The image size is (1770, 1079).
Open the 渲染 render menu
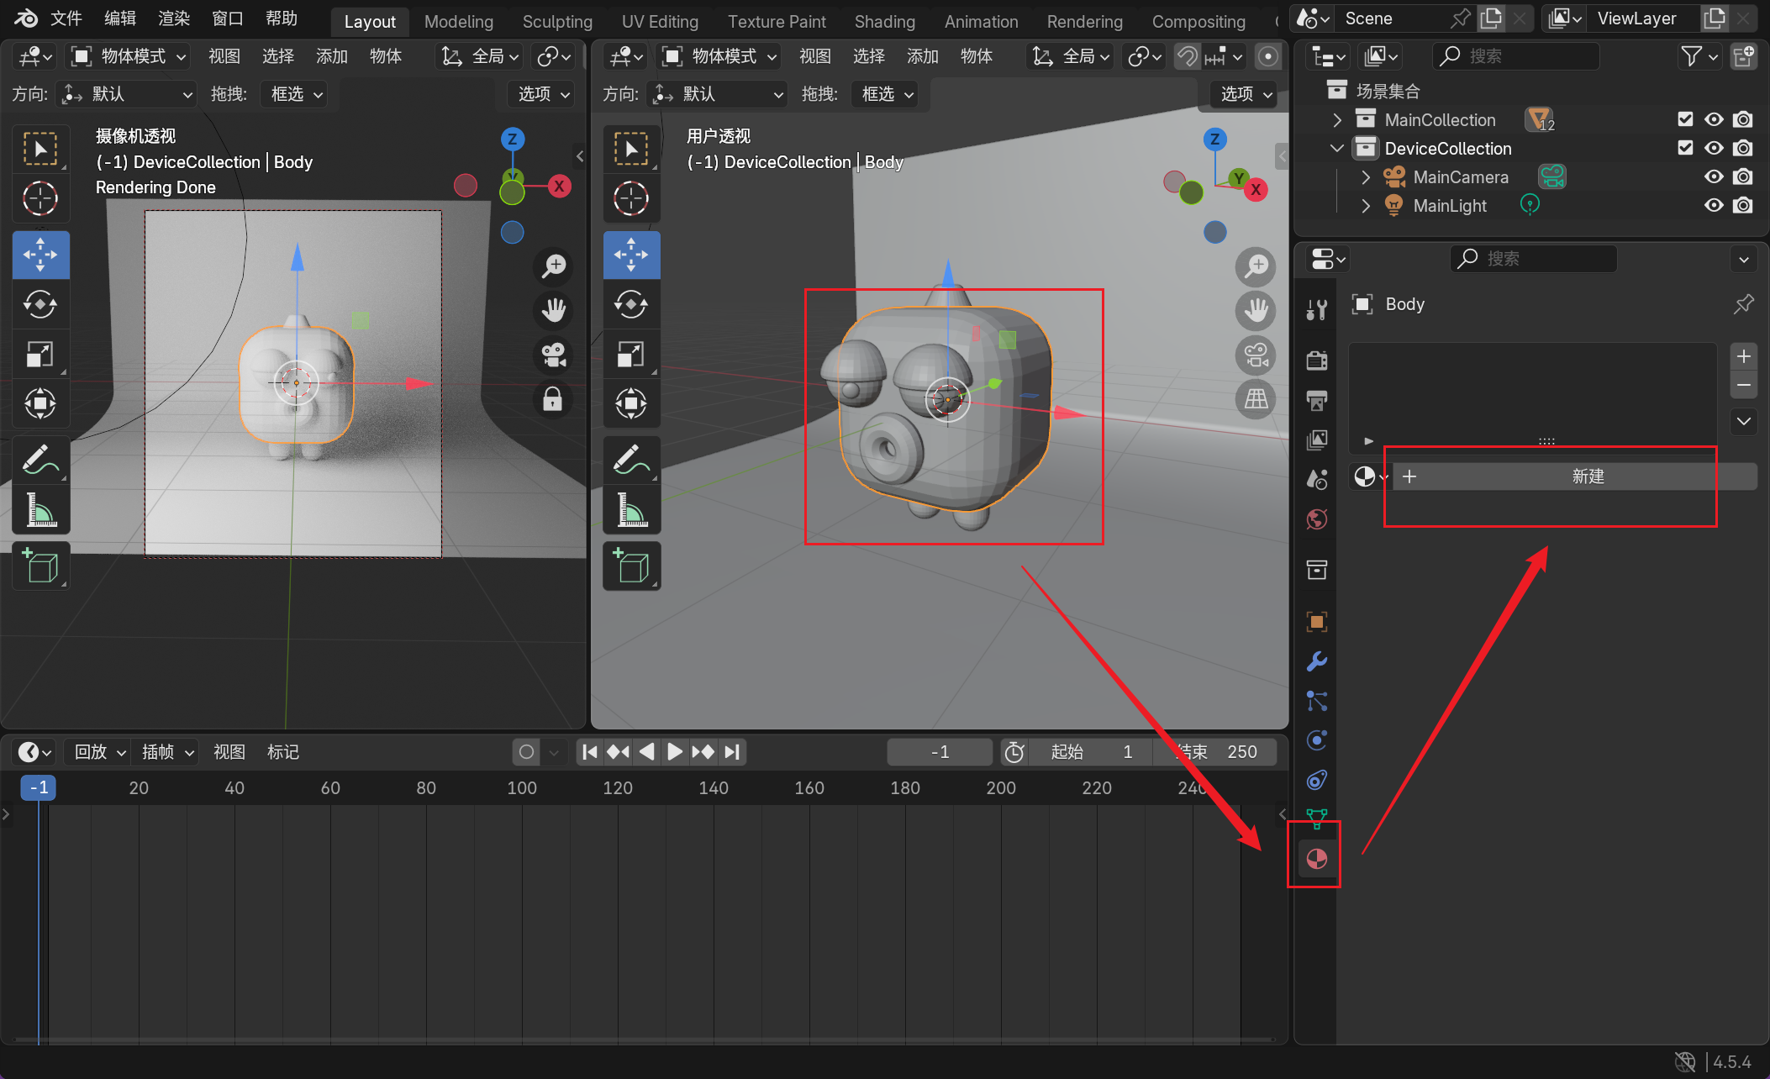pos(174,18)
